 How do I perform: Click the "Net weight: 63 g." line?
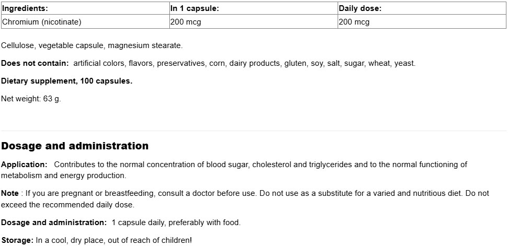[x=31, y=99]
